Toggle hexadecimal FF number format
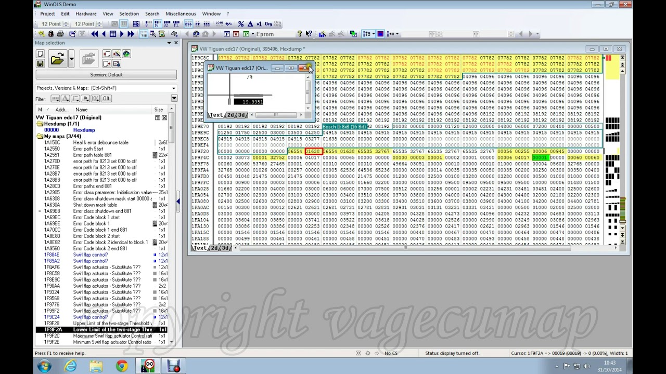 (x=198, y=24)
